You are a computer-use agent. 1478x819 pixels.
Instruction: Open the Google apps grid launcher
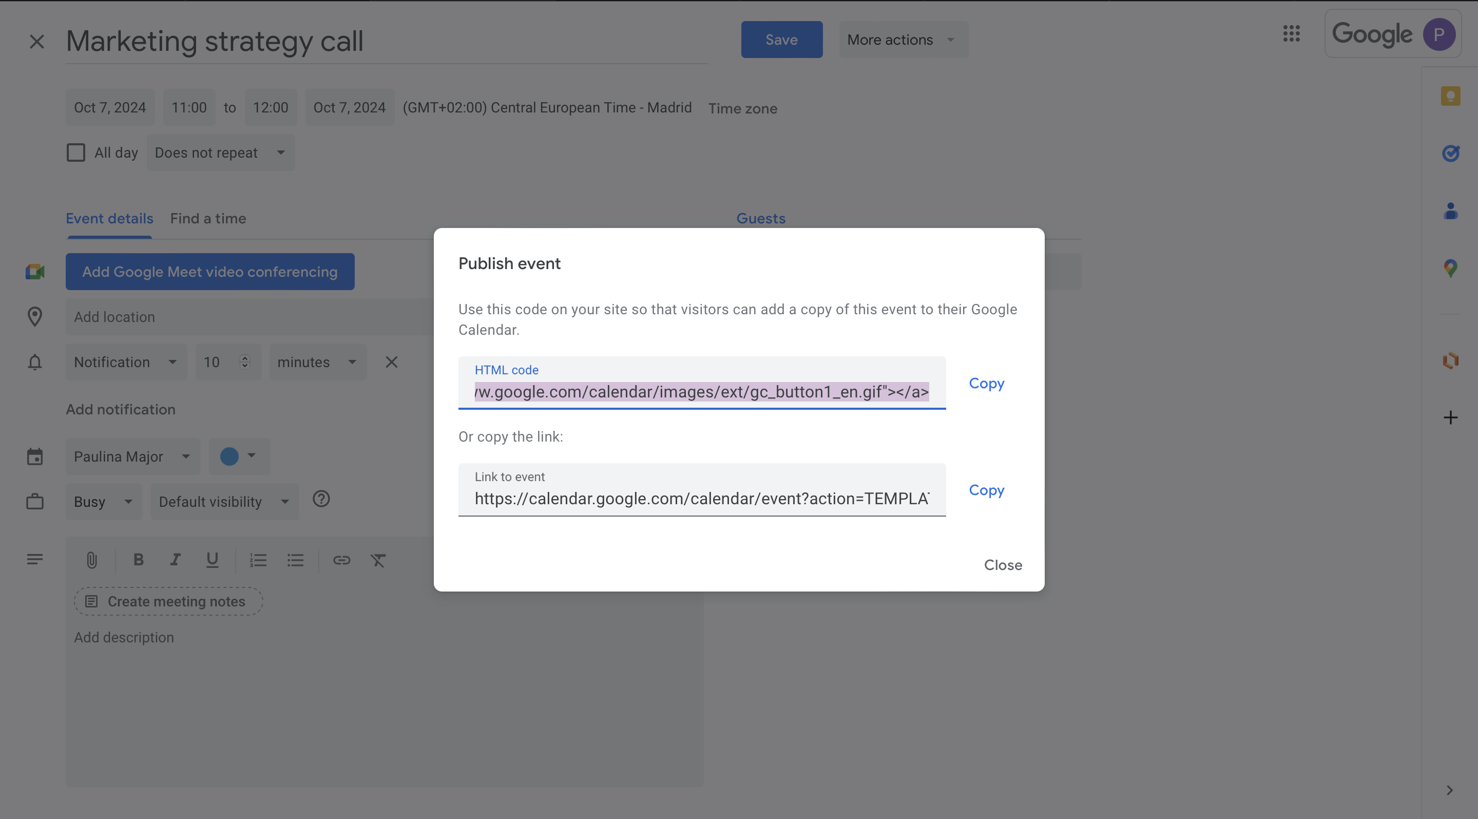pos(1292,34)
